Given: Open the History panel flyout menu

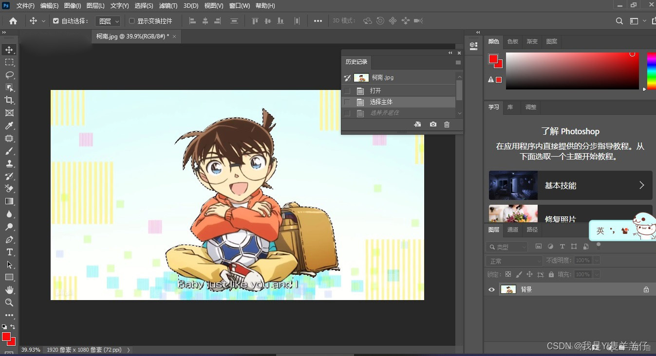Looking at the screenshot, I should click(x=458, y=62).
